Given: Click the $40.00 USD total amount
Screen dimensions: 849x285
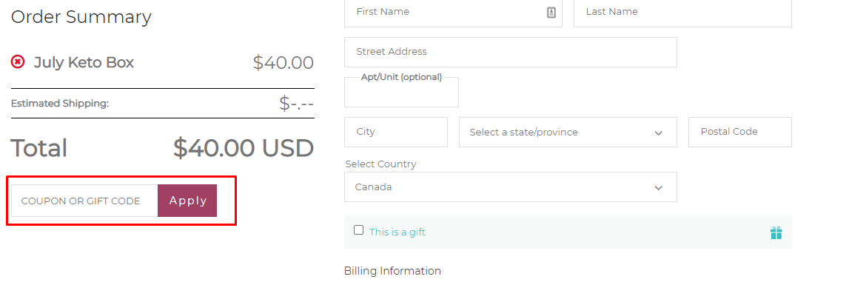Looking at the screenshot, I should click(x=243, y=148).
